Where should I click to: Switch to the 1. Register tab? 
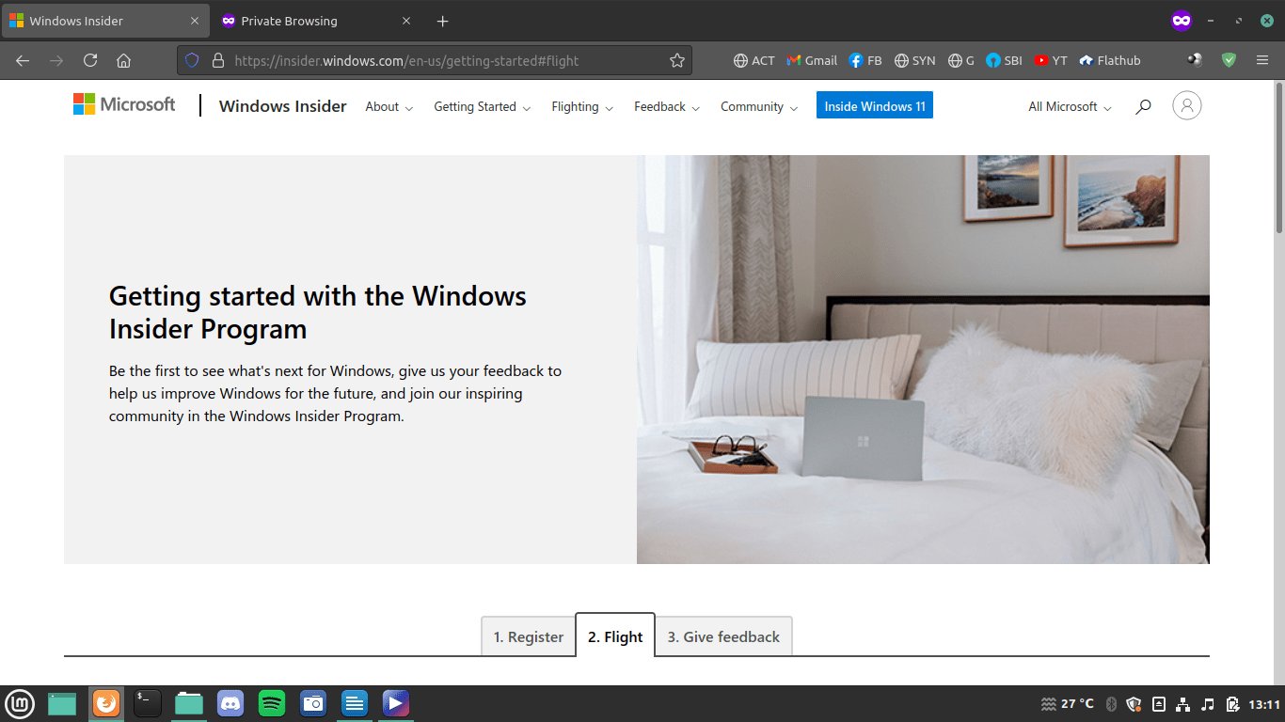528,636
